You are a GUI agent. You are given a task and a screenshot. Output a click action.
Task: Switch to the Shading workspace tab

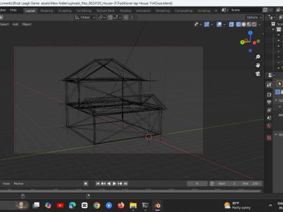pos(126,11)
